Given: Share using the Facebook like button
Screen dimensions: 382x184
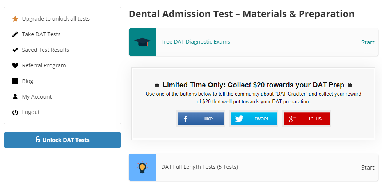Looking at the screenshot, I should [x=201, y=119].
